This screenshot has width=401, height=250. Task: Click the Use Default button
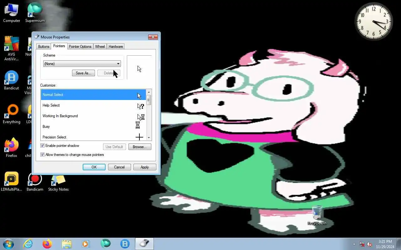tap(114, 147)
